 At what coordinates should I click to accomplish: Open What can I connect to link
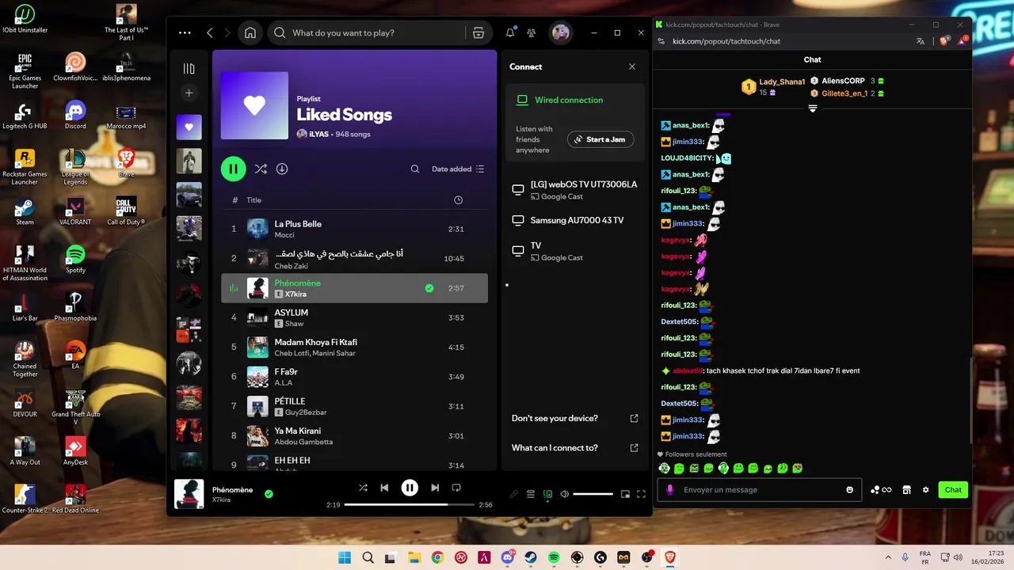(575, 448)
